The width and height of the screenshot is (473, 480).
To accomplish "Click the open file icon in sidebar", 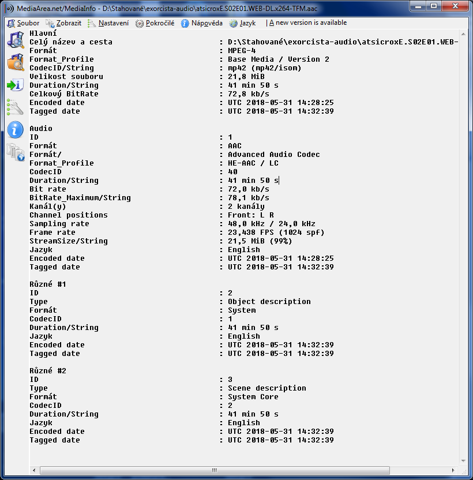I will point(14,41).
